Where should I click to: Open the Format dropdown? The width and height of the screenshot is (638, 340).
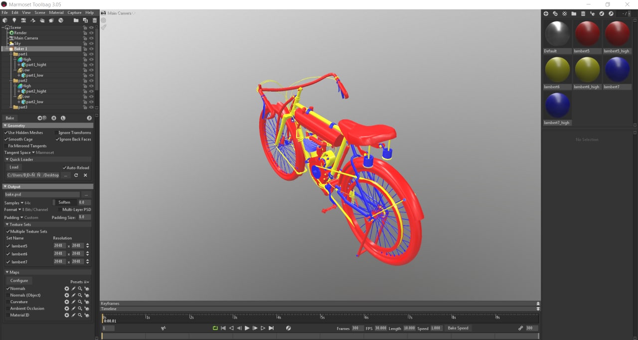[x=26, y=210]
